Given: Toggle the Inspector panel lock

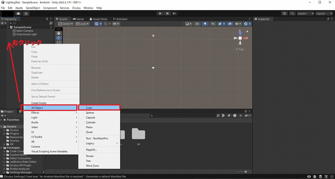Looking at the screenshot, I should (328, 19).
